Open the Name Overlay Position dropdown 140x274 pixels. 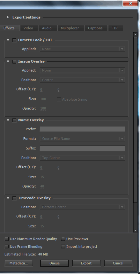[x=82, y=158]
